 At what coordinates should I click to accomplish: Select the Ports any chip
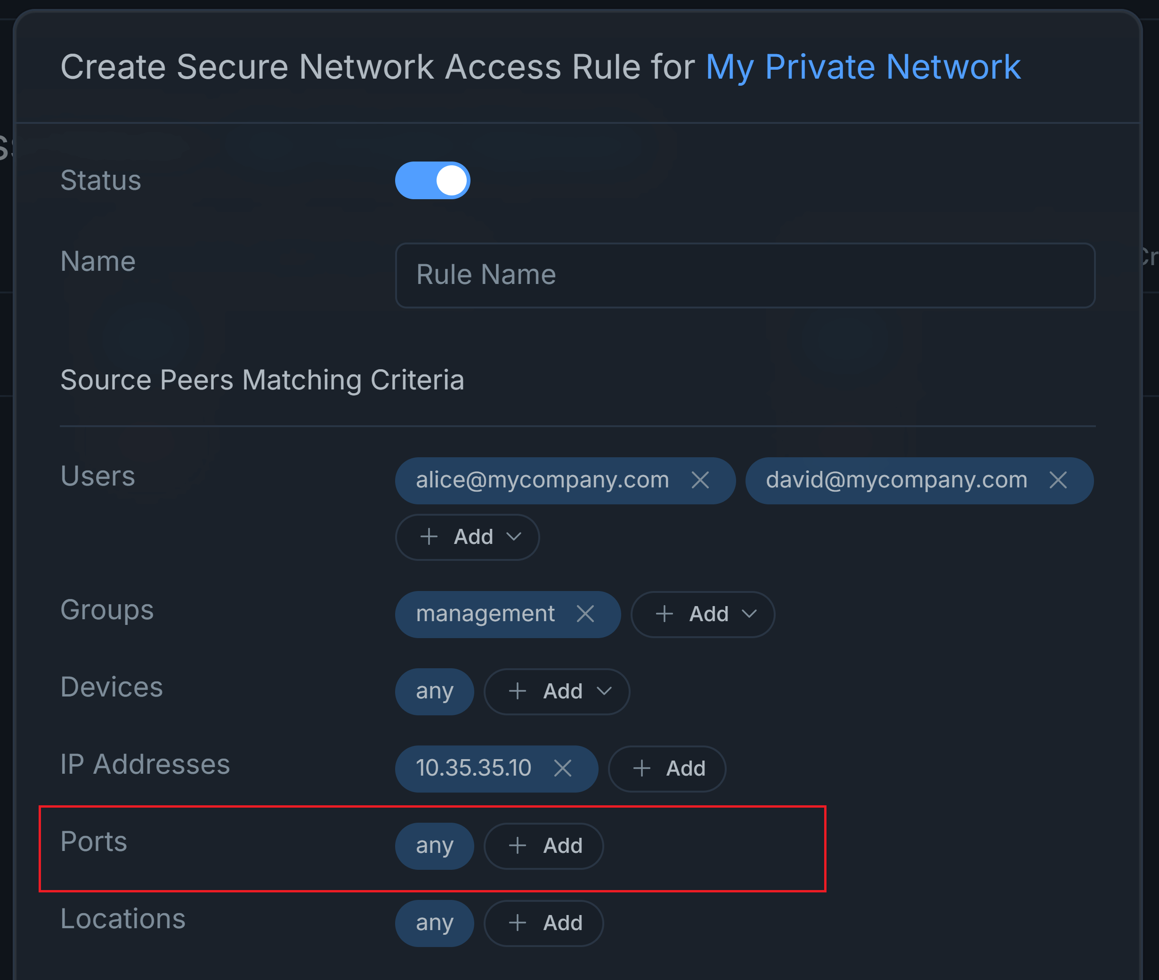click(x=435, y=846)
